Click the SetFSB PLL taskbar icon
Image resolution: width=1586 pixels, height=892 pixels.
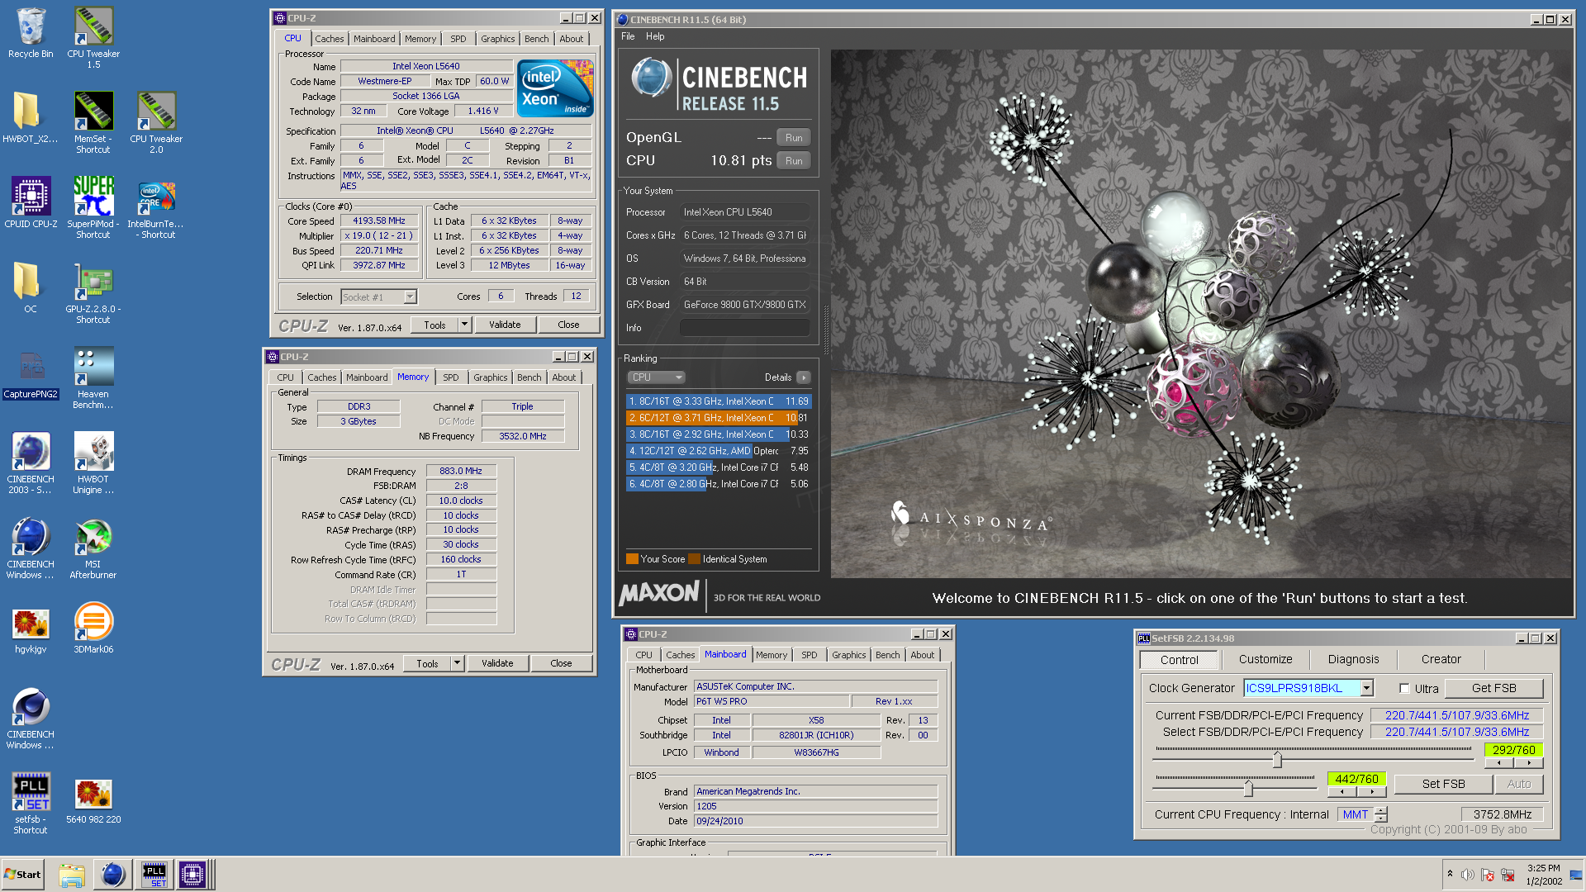point(154,875)
